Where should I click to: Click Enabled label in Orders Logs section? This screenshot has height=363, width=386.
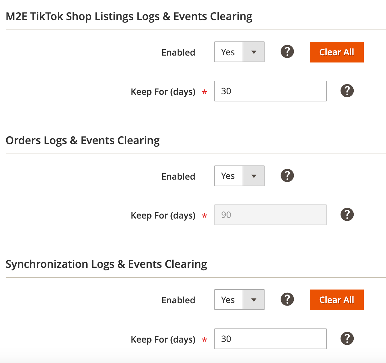(x=178, y=176)
